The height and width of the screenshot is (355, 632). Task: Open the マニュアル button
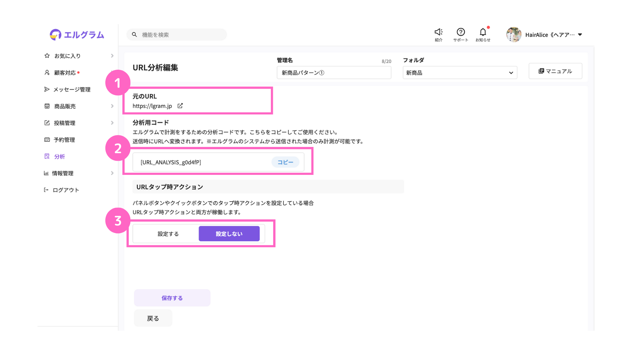(x=555, y=71)
